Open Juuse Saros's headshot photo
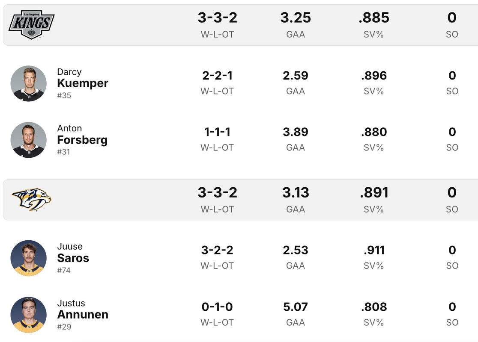 pos(29,258)
